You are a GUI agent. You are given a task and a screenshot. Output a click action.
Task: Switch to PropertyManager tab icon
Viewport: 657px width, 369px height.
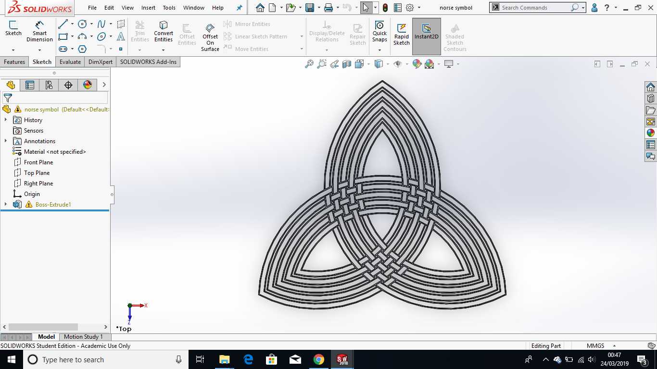(30, 85)
